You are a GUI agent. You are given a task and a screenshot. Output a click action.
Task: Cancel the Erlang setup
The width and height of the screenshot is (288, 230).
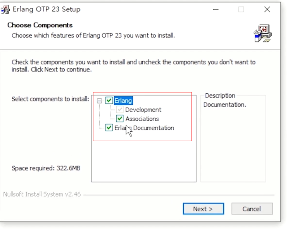pyautogui.click(x=252, y=209)
